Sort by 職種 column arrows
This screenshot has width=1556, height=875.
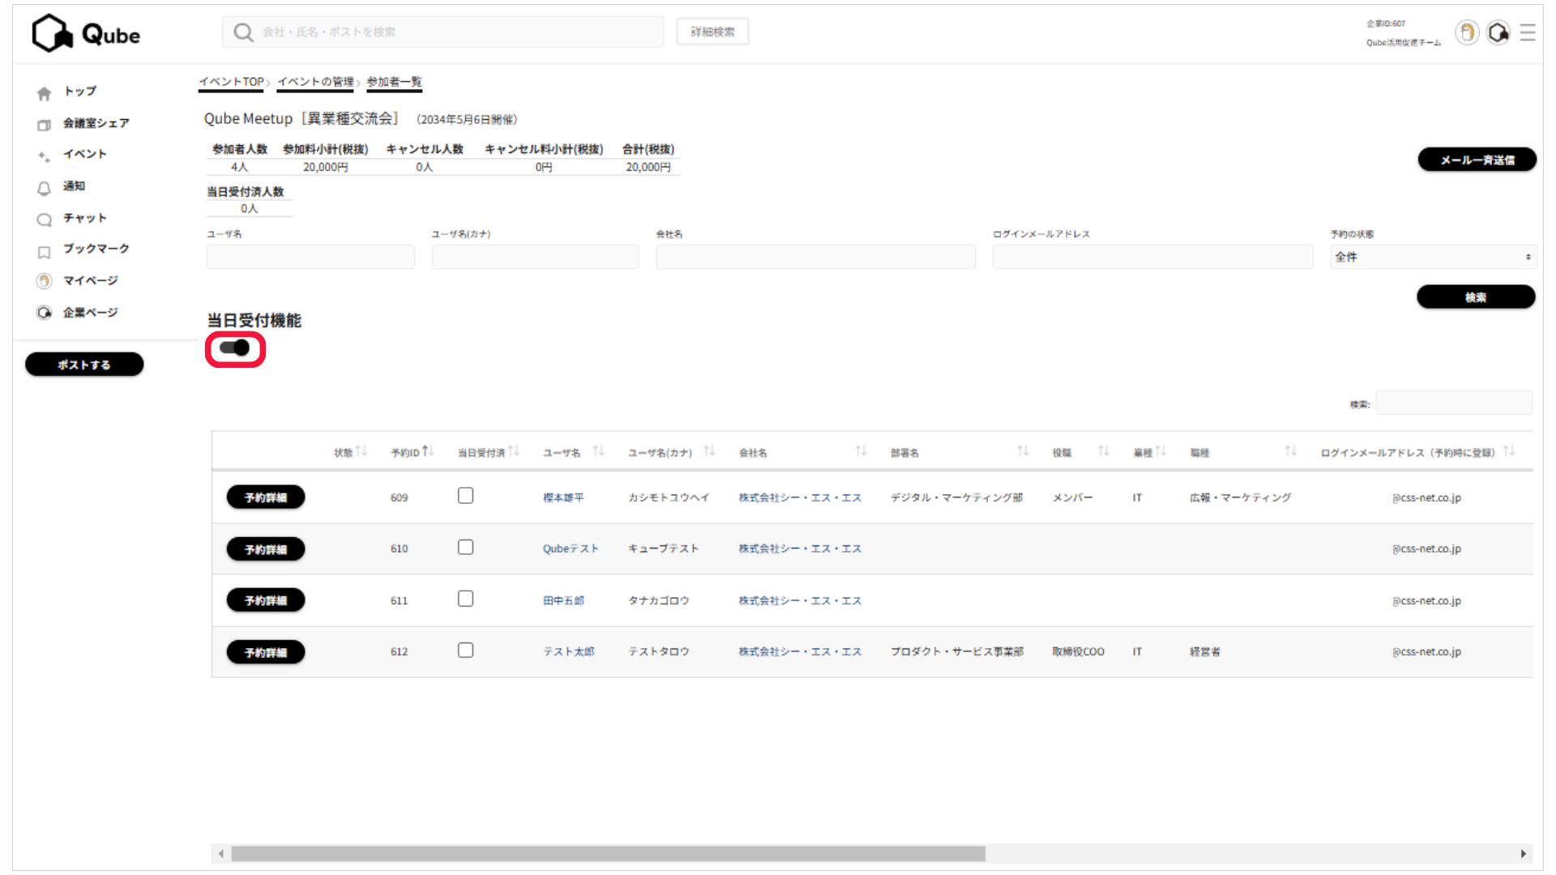click(x=1291, y=451)
